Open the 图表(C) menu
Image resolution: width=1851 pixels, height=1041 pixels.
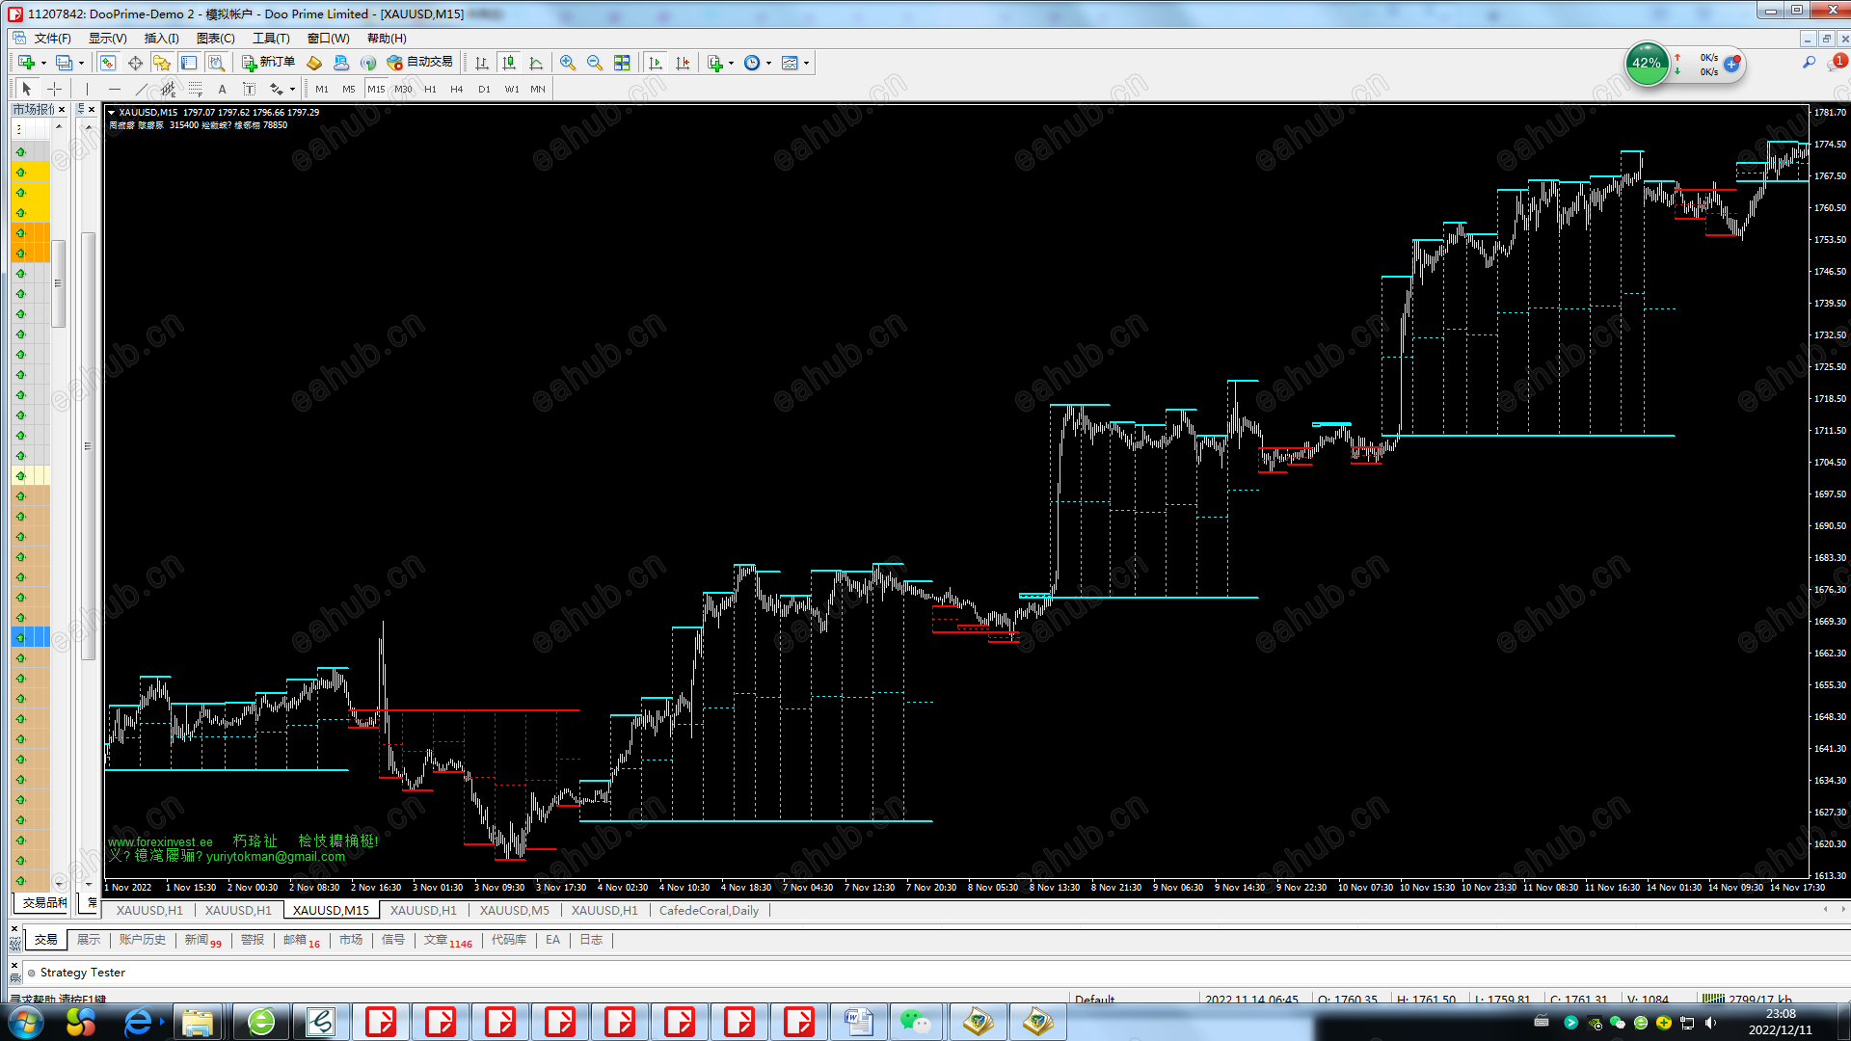point(215,39)
